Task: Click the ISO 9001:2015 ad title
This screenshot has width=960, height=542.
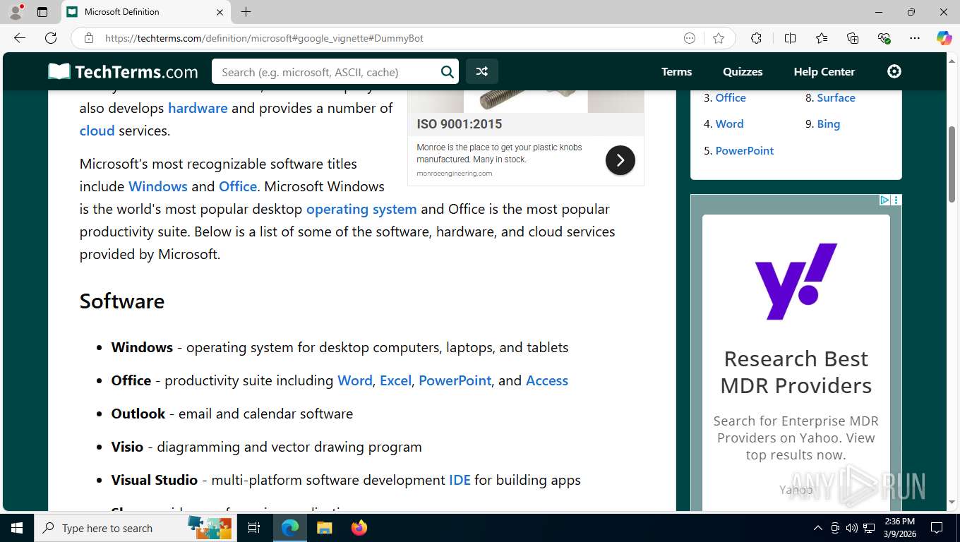Action: coord(460,124)
